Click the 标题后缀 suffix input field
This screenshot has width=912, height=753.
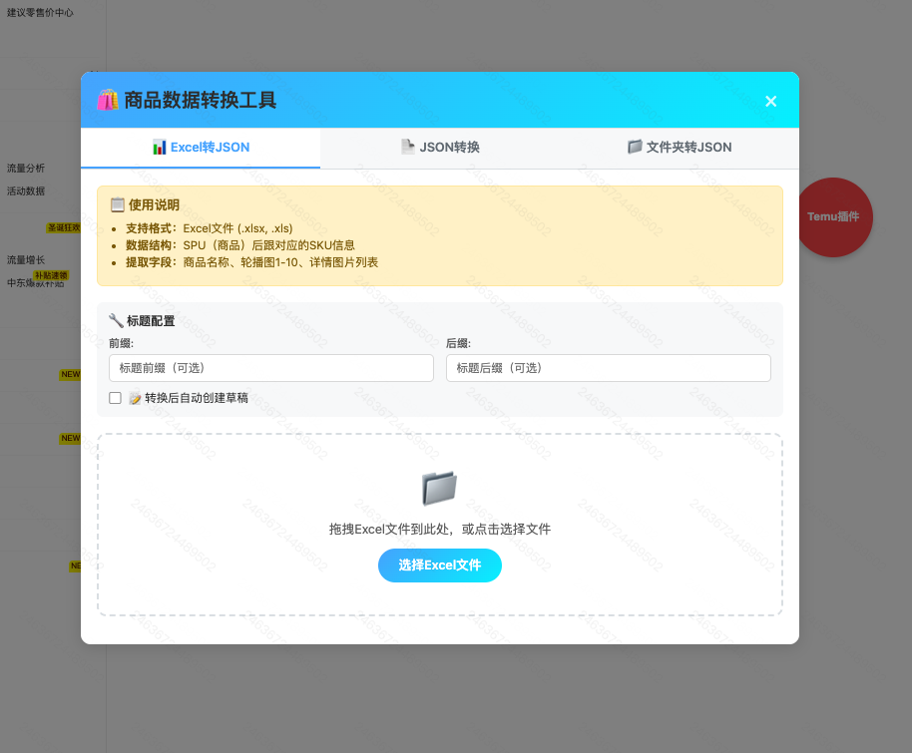pos(608,368)
